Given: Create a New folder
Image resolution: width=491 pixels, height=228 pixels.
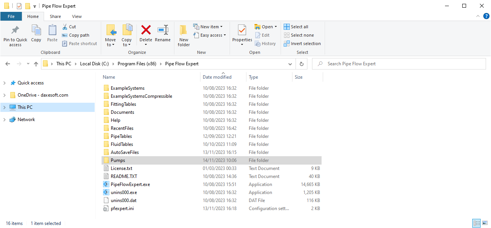Looking at the screenshot, I should point(184,36).
